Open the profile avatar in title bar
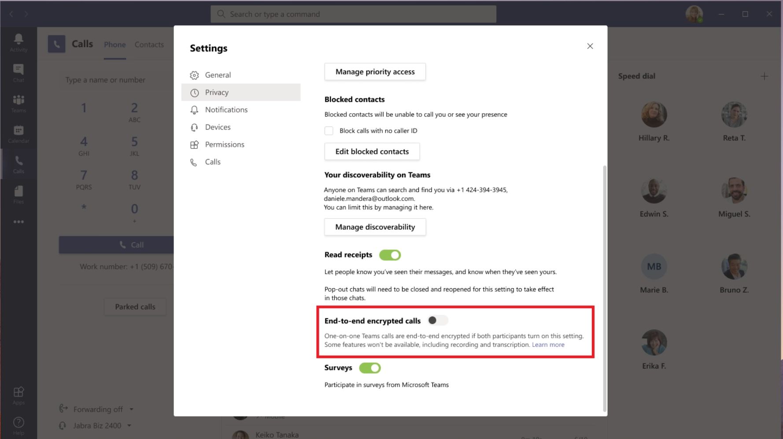 pyautogui.click(x=694, y=14)
